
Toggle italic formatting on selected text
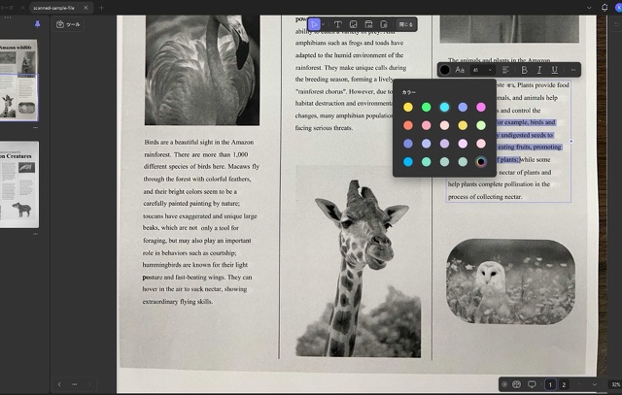pos(539,70)
